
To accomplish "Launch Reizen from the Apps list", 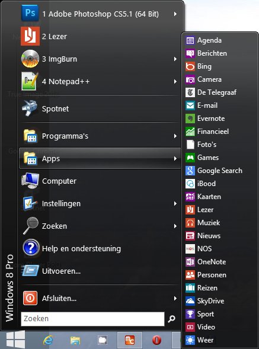I will (219, 288).
